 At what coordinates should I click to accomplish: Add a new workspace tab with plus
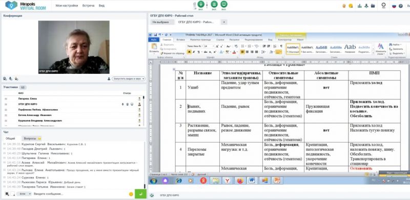pyautogui.click(x=223, y=22)
